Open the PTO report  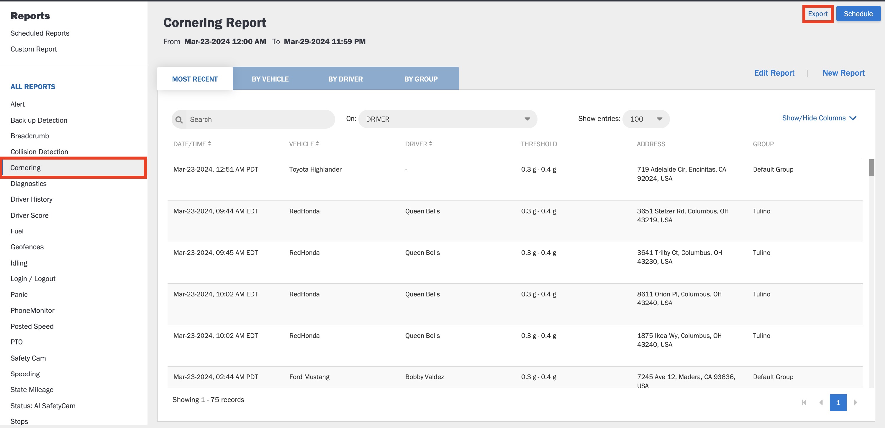coord(17,342)
